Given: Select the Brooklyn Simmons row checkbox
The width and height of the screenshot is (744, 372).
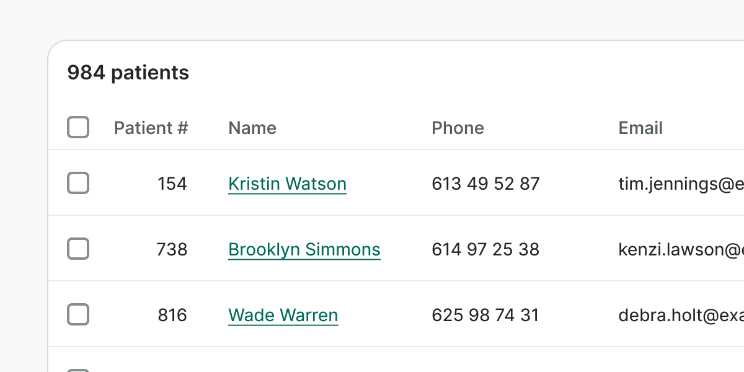Looking at the screenshot, I should (78, 249).
